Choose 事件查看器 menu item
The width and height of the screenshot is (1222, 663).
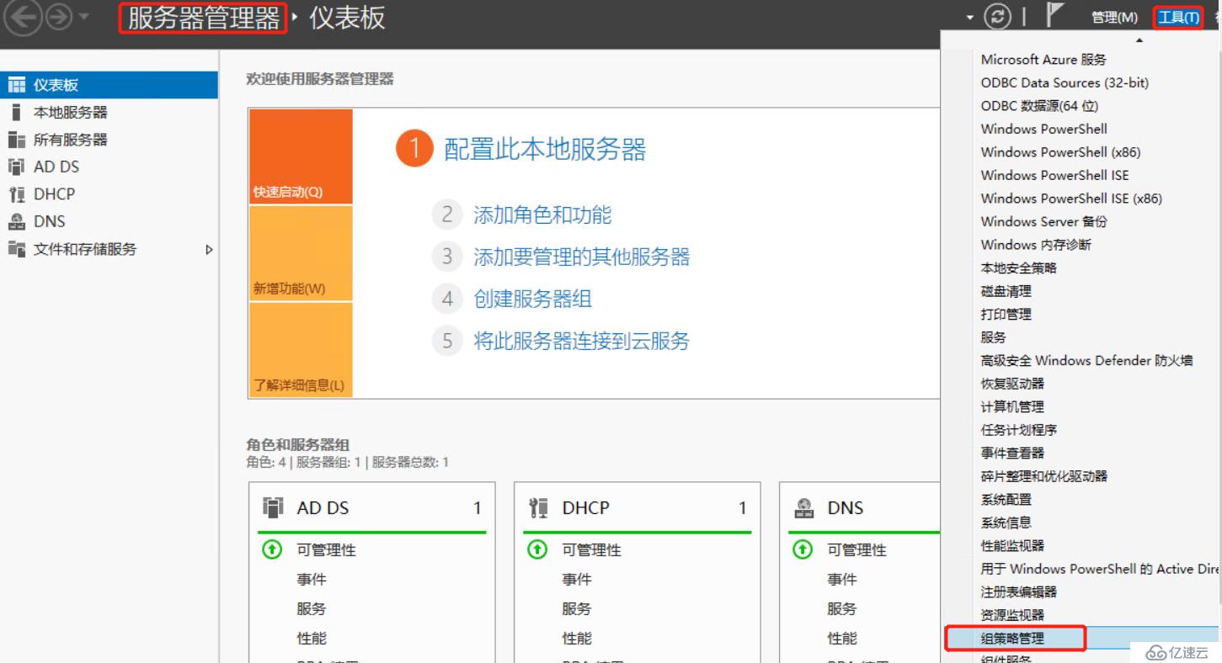(x=1012, y=453)
